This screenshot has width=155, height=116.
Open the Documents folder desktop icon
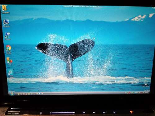click(5, 9)
